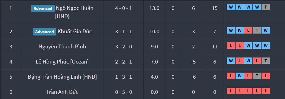Click the 4 - 0 - 1 match record
The width and height of the screenshot is (285, 99).
point(124,8)
